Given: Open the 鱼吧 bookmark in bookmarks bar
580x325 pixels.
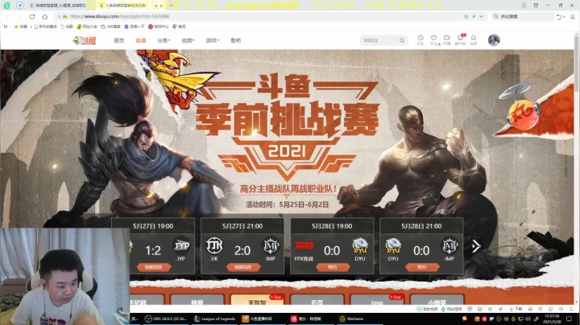Looking at the screenshot, I should click(179, 27).
